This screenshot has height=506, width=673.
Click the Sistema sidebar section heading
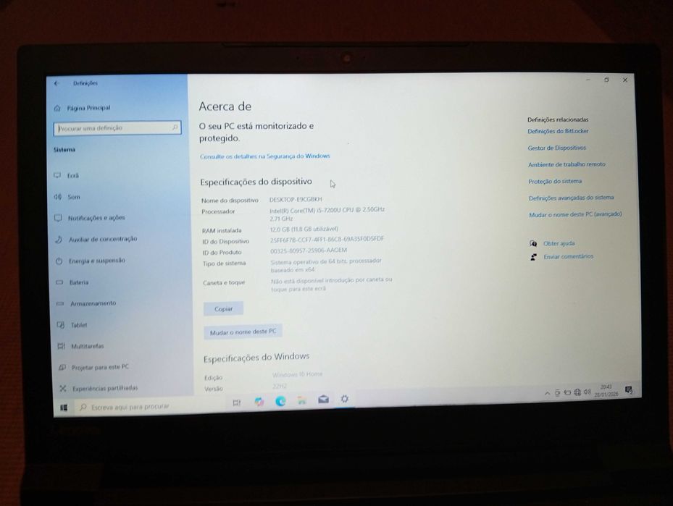[64, 150]
